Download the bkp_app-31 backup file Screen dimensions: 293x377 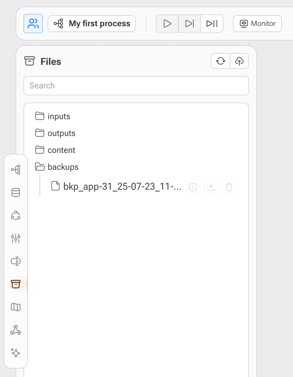pos(211,187)
